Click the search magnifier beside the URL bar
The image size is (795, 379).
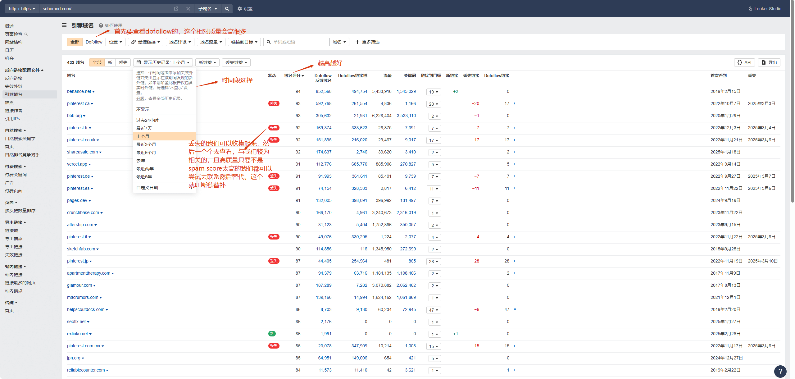pyautogui.click(x=227, y=9)
